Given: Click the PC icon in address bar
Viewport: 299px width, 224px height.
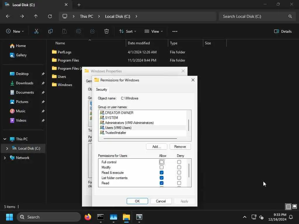Looking at the screenshot, I should tap(65, 16).
